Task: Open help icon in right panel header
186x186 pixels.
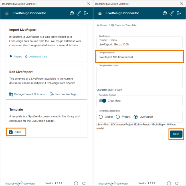Action: pyautogui.click(x=165, y=13)
